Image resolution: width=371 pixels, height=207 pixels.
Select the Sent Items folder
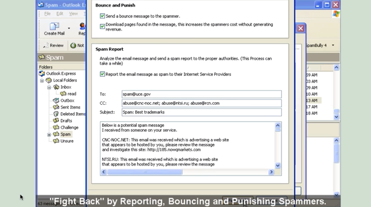point(70,107)
